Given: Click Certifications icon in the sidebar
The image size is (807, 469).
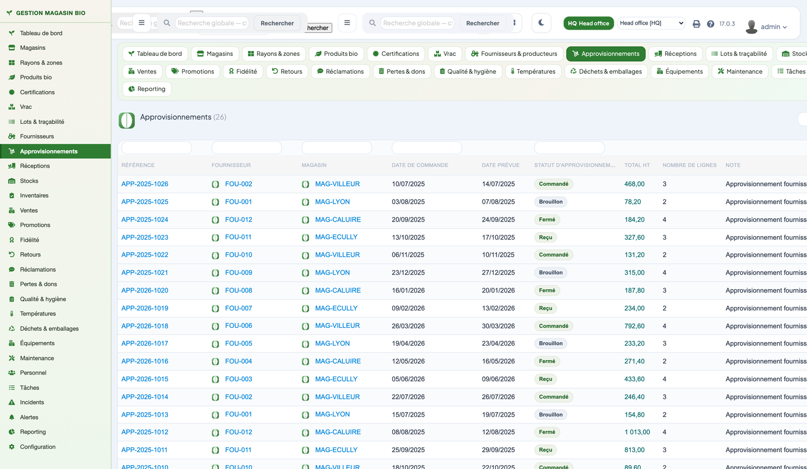Looking at the screenshot, I should (12, 92).
